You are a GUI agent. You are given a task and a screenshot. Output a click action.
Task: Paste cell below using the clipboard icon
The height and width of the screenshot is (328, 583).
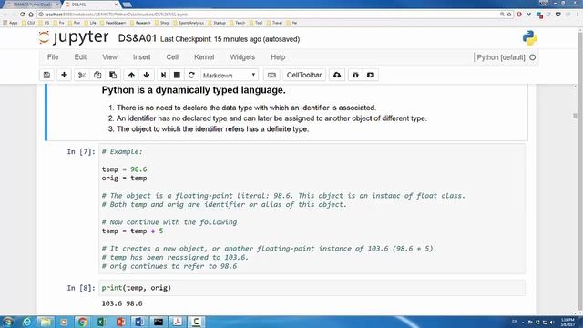[113, 75]
